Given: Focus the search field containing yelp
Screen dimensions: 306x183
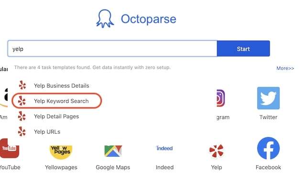Looking at the screenshot, I should click(x=112, y=48).
